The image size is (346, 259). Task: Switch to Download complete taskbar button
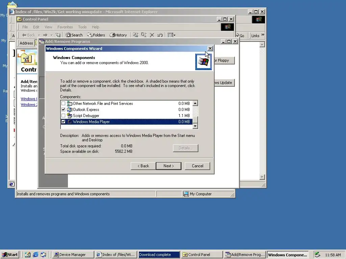coord(159,255)
